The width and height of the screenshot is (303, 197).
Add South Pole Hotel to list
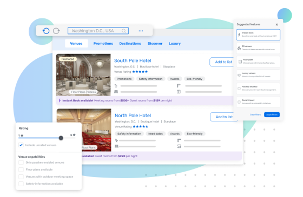[223, 62]
